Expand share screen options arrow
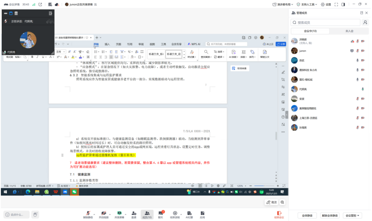 pyautogui.click(x=125, y=214)
